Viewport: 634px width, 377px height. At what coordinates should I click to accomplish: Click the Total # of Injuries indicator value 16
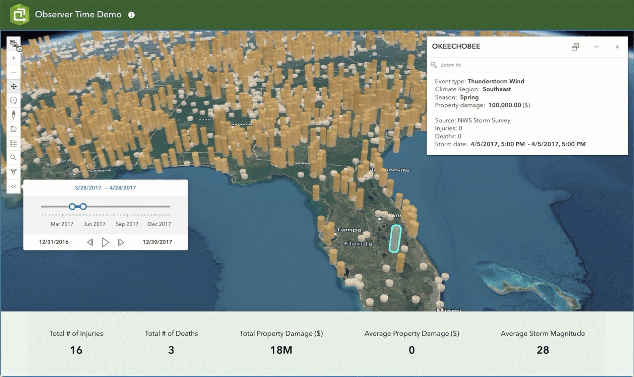[x=76, y=350]
